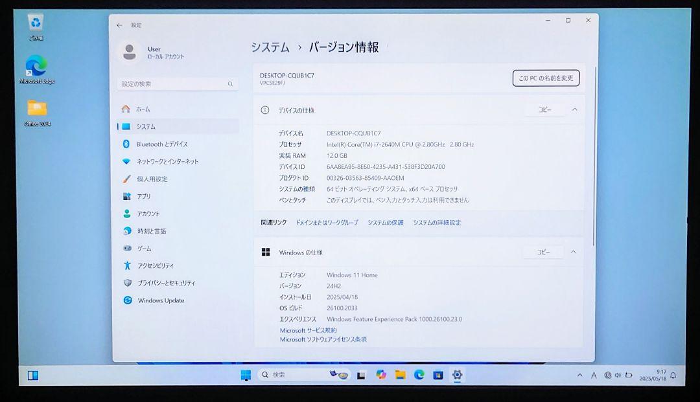Collapse the Windows の仕様 section
The width and height of the screenshot is (700, 402).
(573, 252)
